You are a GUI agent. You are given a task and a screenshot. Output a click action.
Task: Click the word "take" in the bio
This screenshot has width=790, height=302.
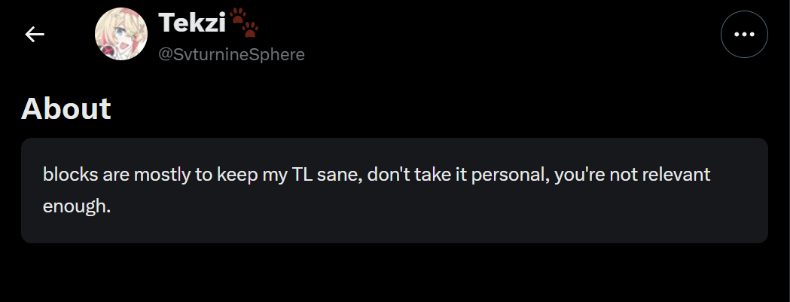pyautogui.click(x=419, y=175)
